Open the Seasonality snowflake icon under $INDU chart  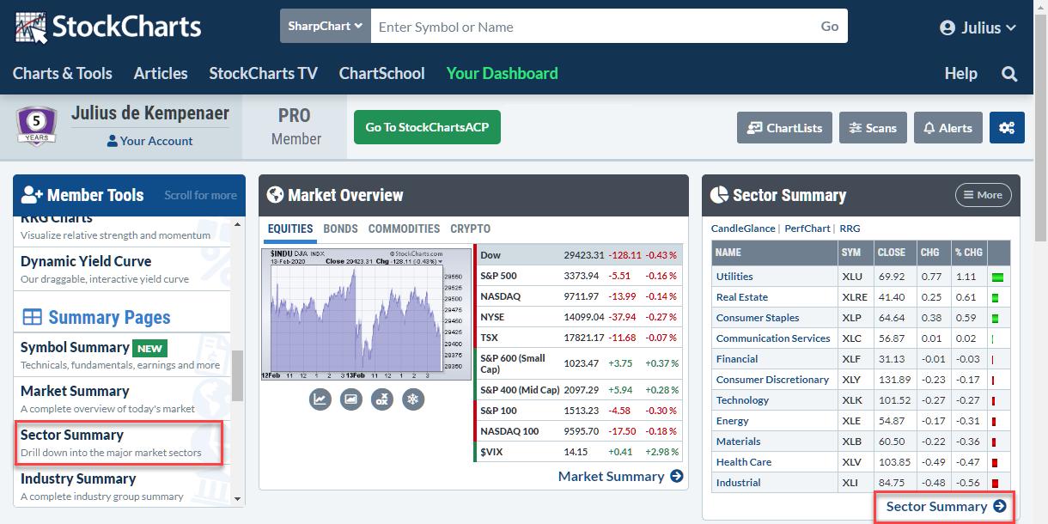(x=413, y=399)
